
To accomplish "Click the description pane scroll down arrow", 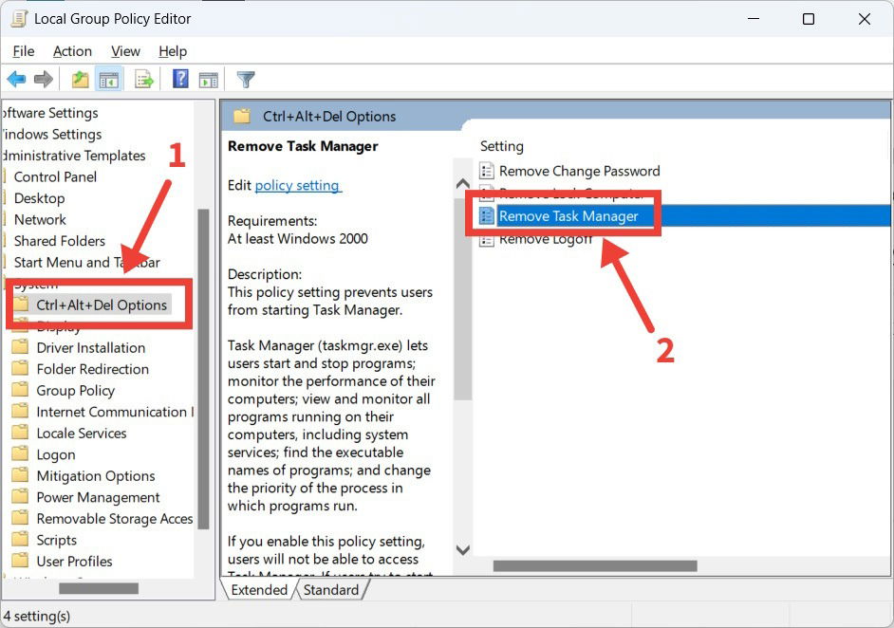I will point(463,550).
